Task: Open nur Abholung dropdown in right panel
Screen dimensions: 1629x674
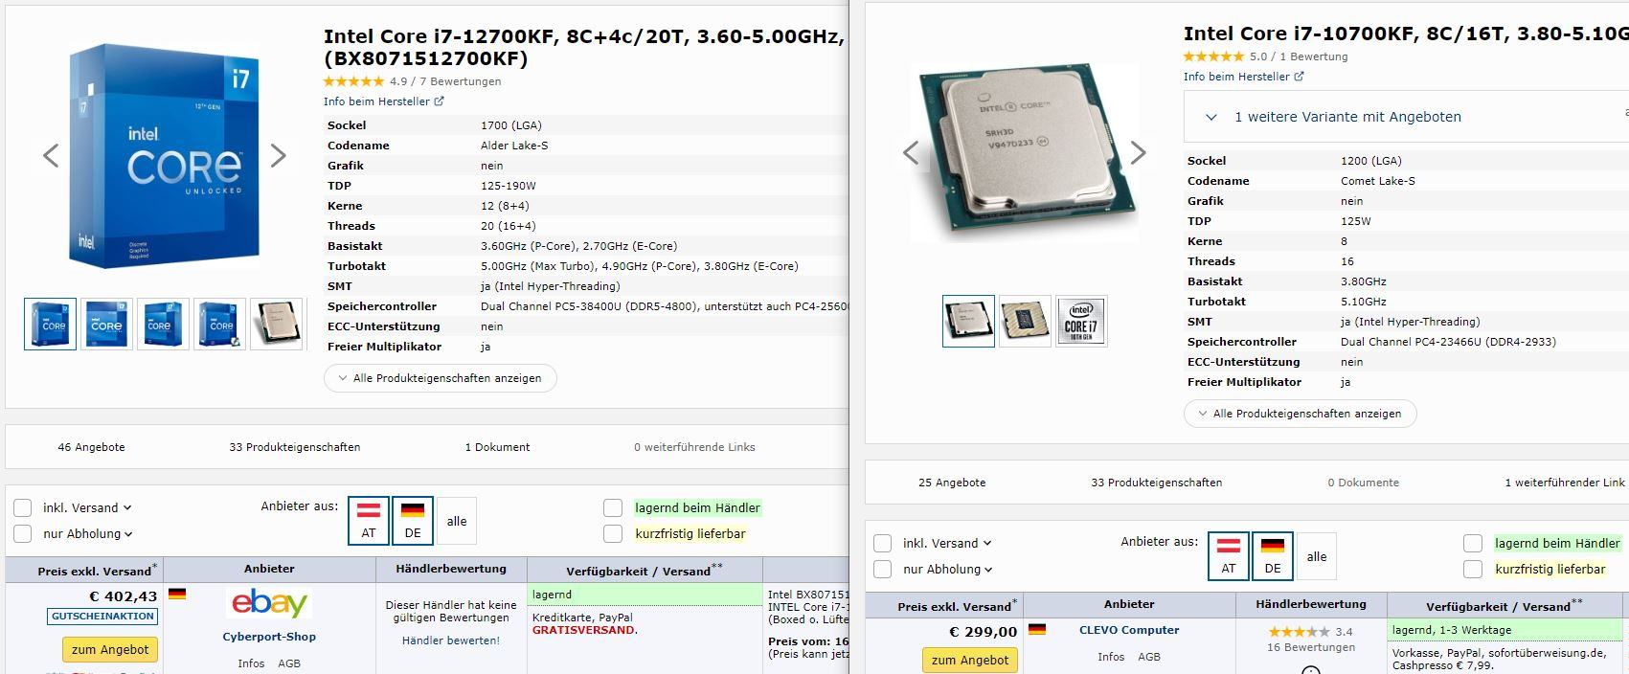Action: click(947, 569)
